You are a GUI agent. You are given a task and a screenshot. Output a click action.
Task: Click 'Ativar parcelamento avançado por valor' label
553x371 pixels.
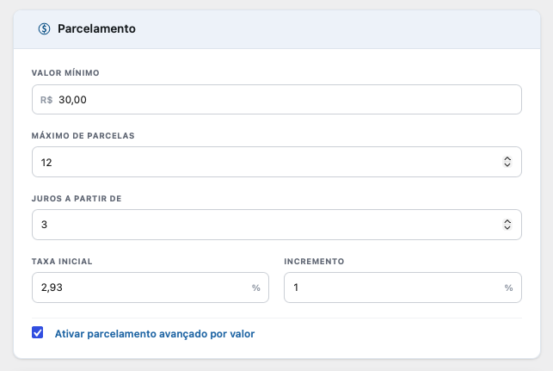(x=155, y=334)
